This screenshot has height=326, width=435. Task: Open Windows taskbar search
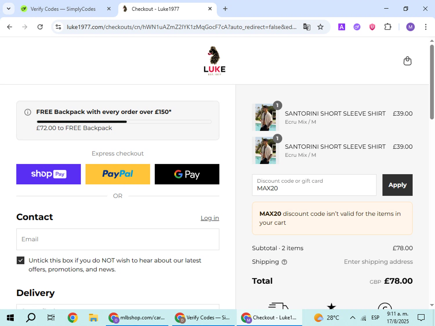(x=31, y=318)
